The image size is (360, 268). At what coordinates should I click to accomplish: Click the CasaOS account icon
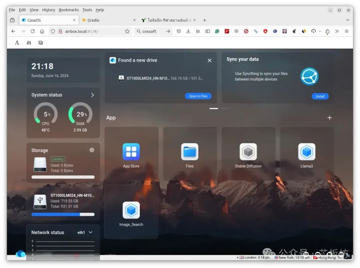pos(17,43)
